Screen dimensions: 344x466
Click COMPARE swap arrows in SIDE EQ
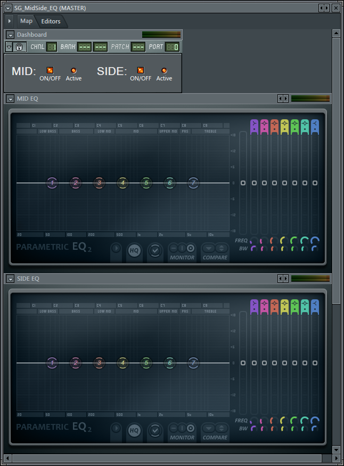click(222, 428)
